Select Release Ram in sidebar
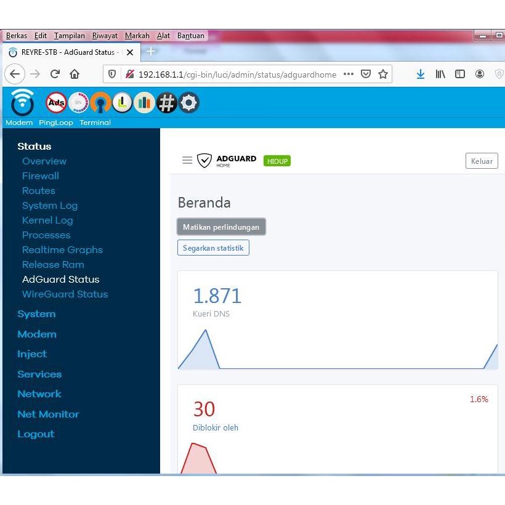The width and height of the screenshot is (505, 505). pos(53,265)
